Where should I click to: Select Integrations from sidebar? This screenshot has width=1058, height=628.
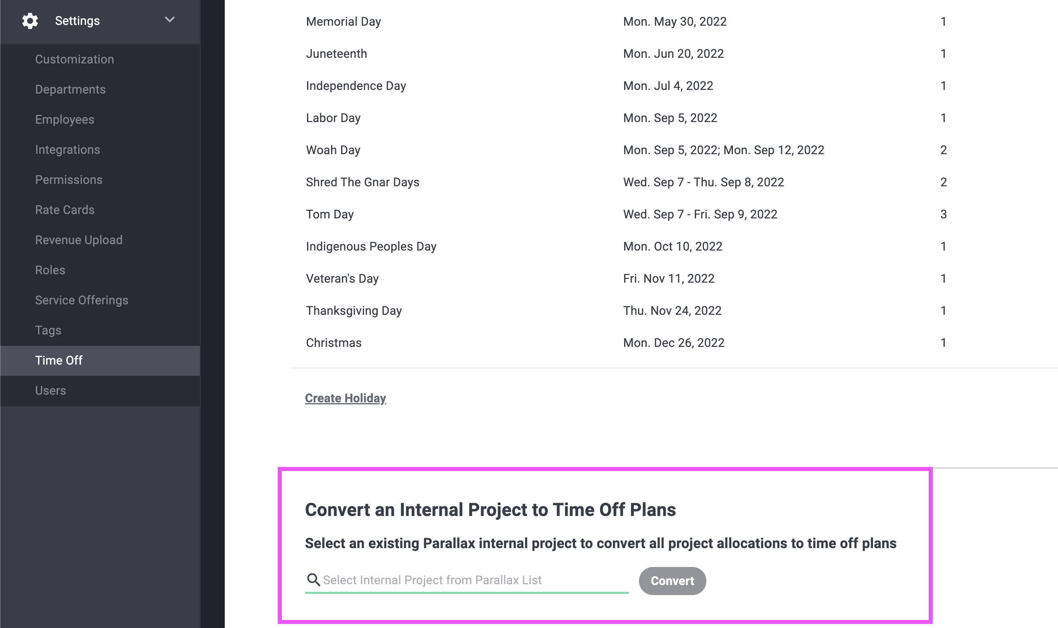pos(68,149)
